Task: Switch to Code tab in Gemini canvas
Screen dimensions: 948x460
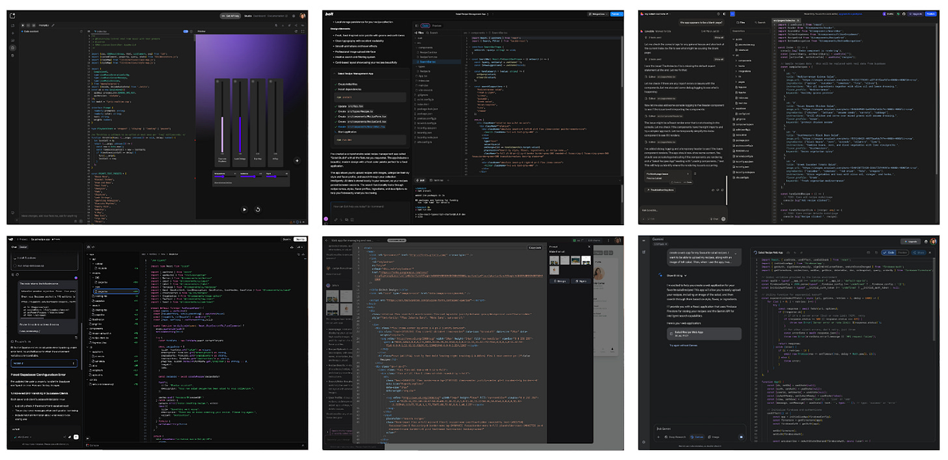Action: coord(889,253)
